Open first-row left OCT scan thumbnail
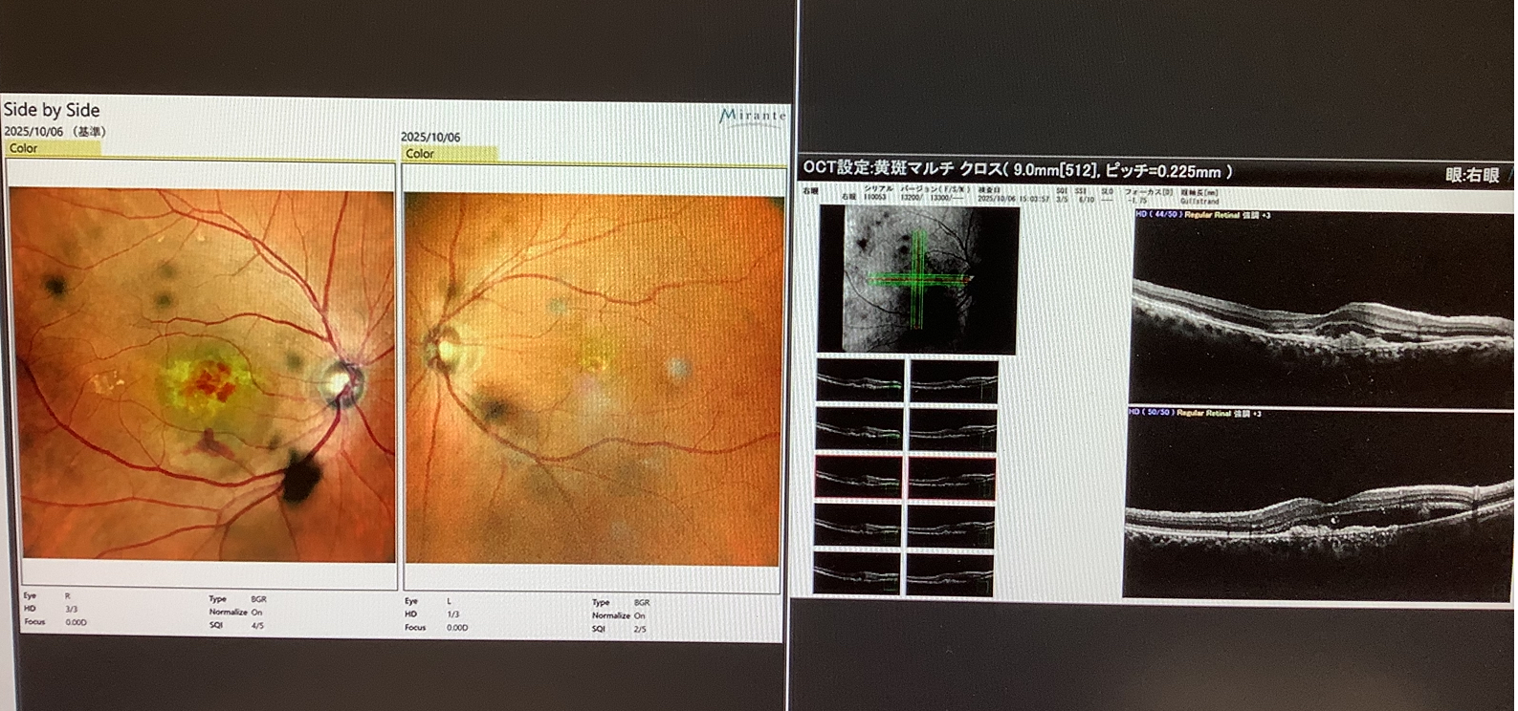The height and width of the screenshot is (711, 1518). [x=859, y=381]
